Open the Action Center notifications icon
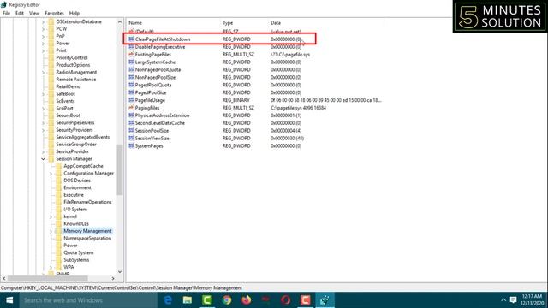The image size is (548, 308). [x=513, y=300]
